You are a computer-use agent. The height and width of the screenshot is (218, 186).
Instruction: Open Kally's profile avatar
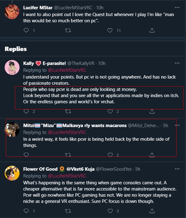pos(12,67)
